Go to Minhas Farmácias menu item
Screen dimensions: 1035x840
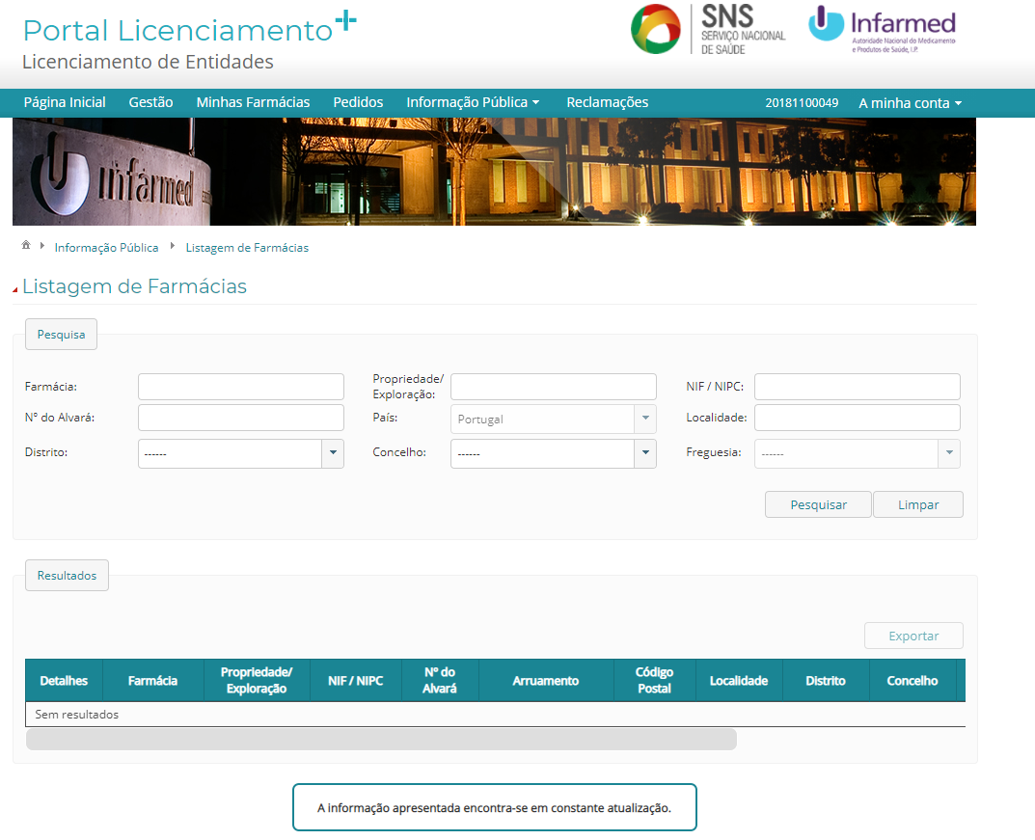[x=253, y=102]
